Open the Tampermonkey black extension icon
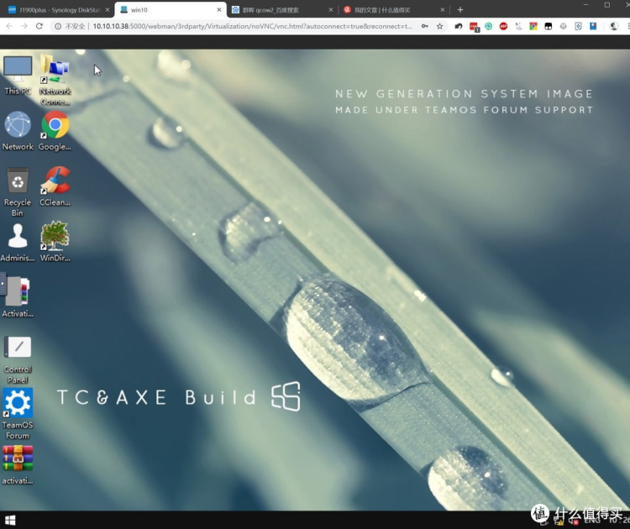 point(548,26)
